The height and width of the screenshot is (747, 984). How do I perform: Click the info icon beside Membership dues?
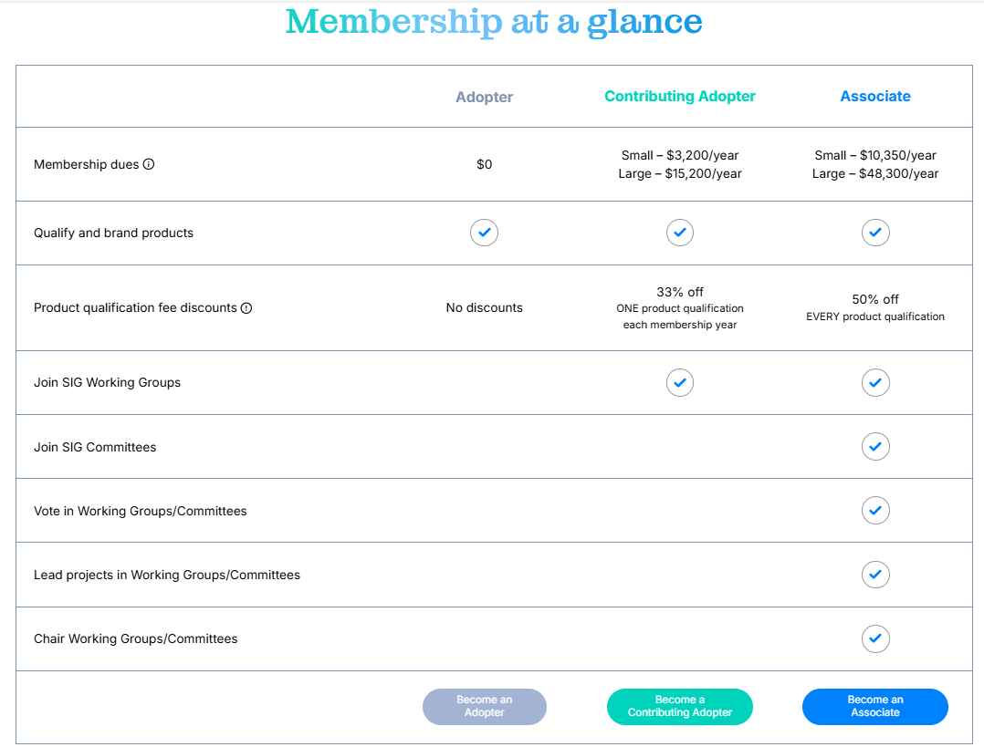(x=149, y=164)
